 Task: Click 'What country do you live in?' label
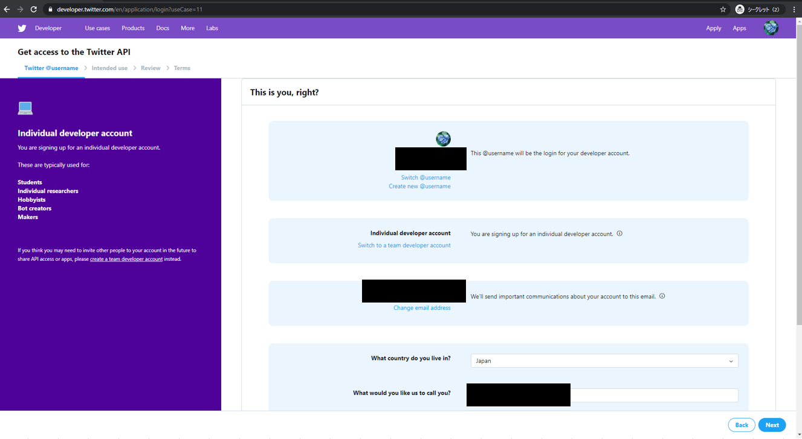pos(411,359)
